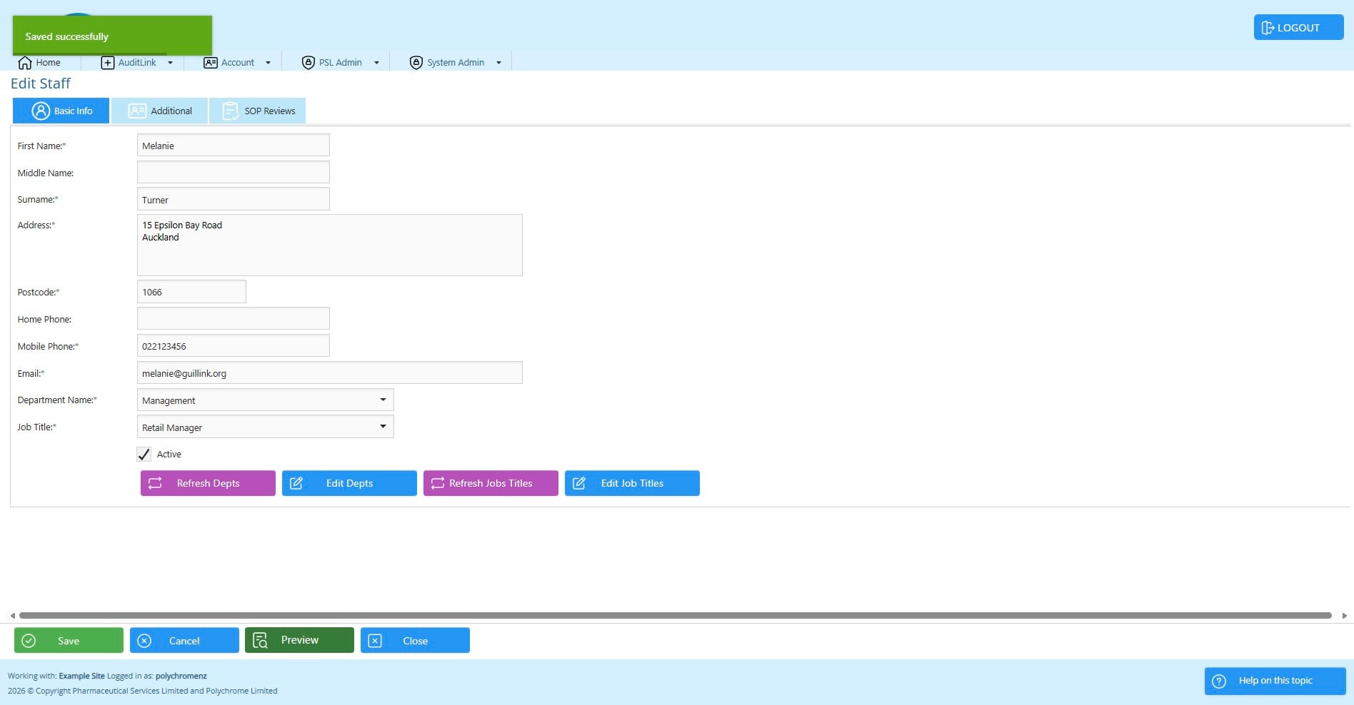This screenshot has height=705, width=1354.
Task: Click the horizontal scrollbar track
Action: point(676,615)
